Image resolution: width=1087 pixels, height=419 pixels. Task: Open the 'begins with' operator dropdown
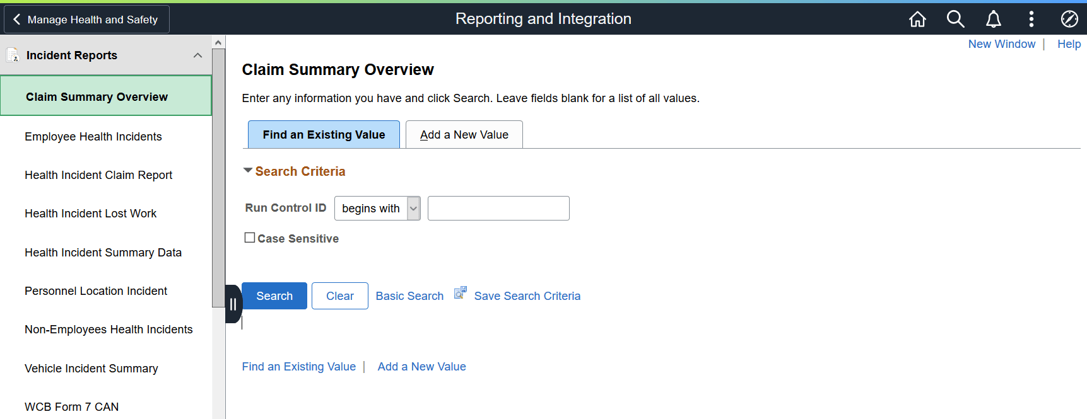[377, 209]
